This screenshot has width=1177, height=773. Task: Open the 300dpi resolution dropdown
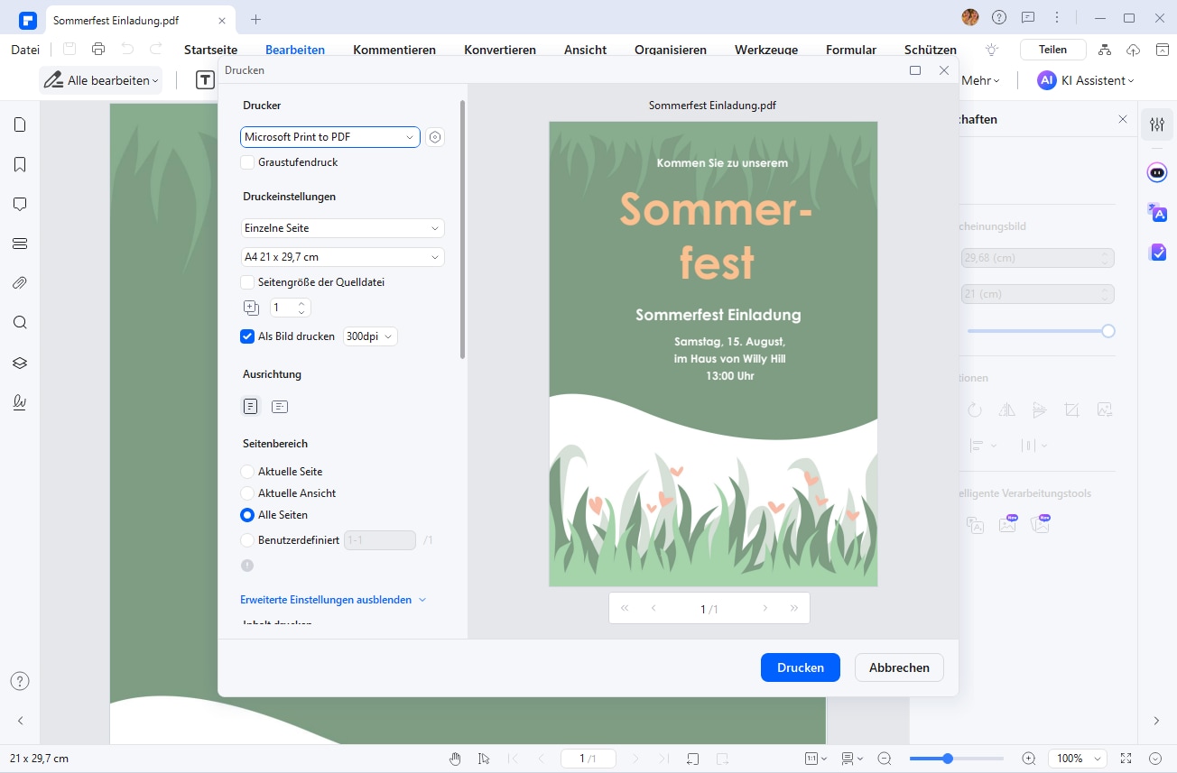pos(370,336)
